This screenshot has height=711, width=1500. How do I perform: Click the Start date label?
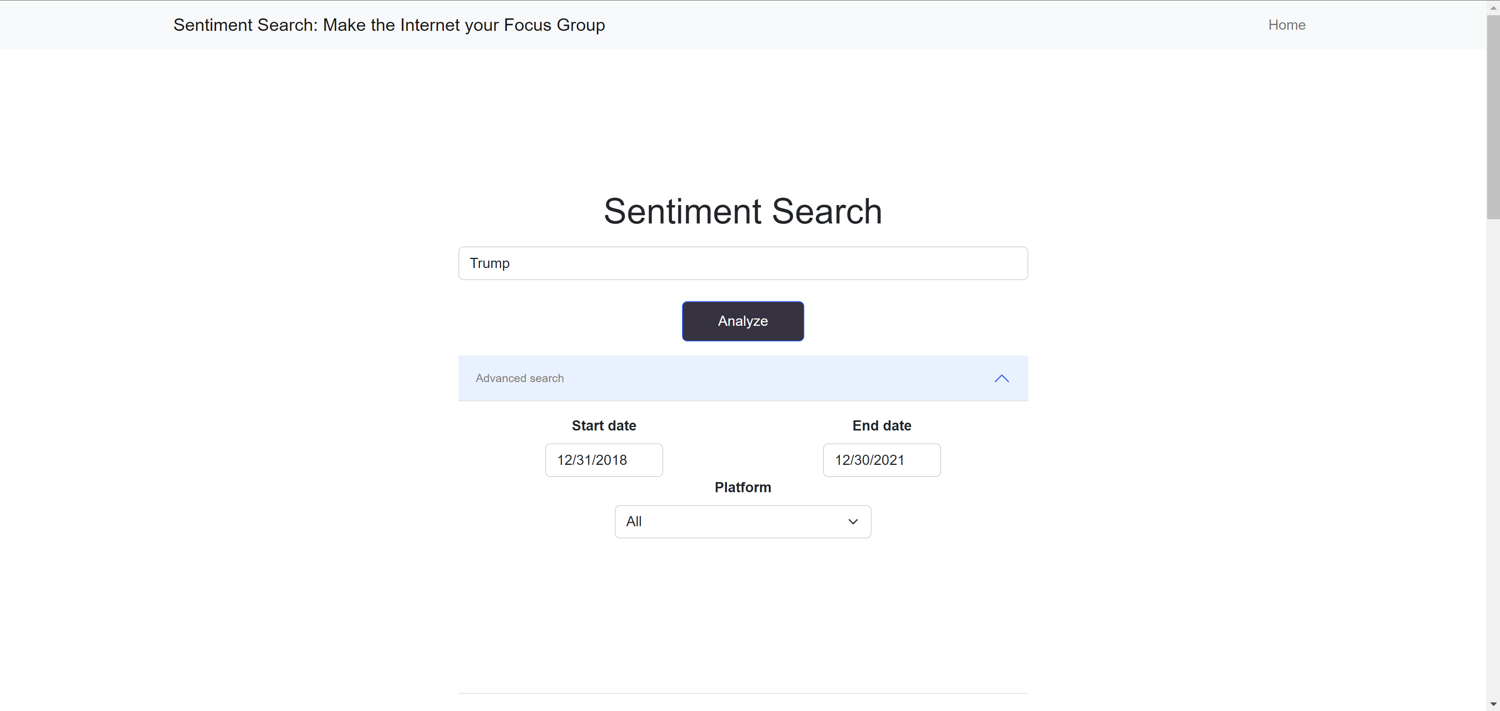(604, 426)
